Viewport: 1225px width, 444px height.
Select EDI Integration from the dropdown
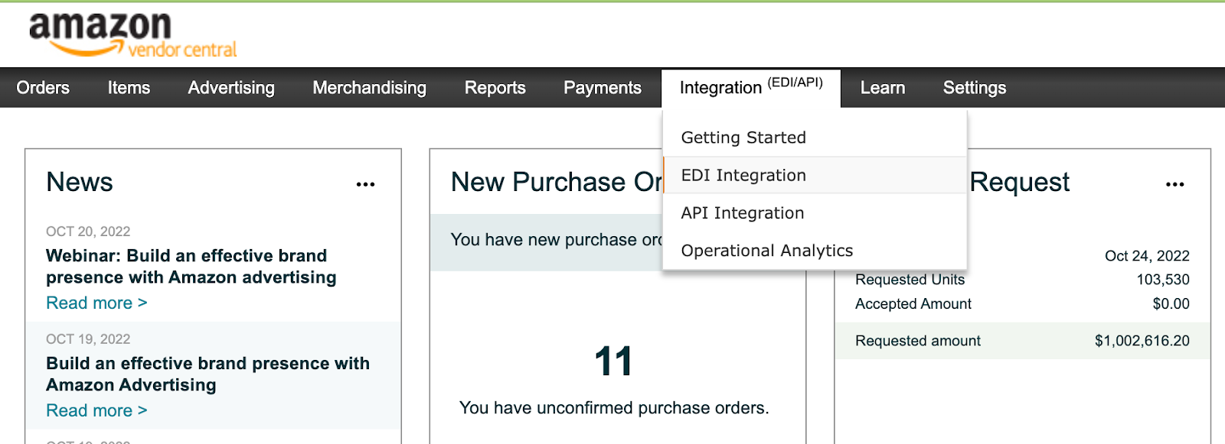click(x=815, y=175)
